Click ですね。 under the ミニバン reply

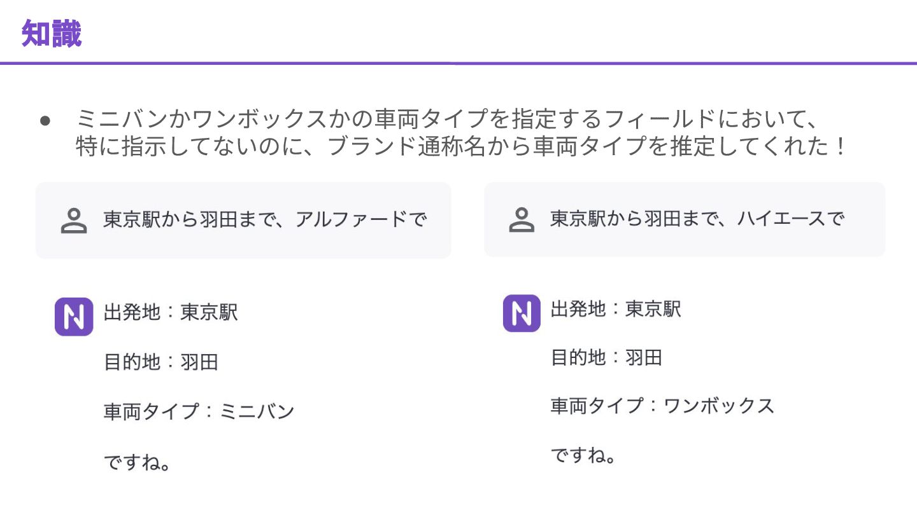coord(137,462)
